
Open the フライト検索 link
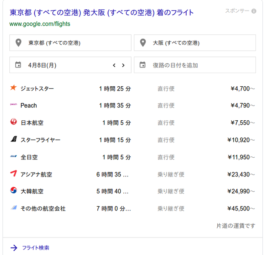pos(36,248)
